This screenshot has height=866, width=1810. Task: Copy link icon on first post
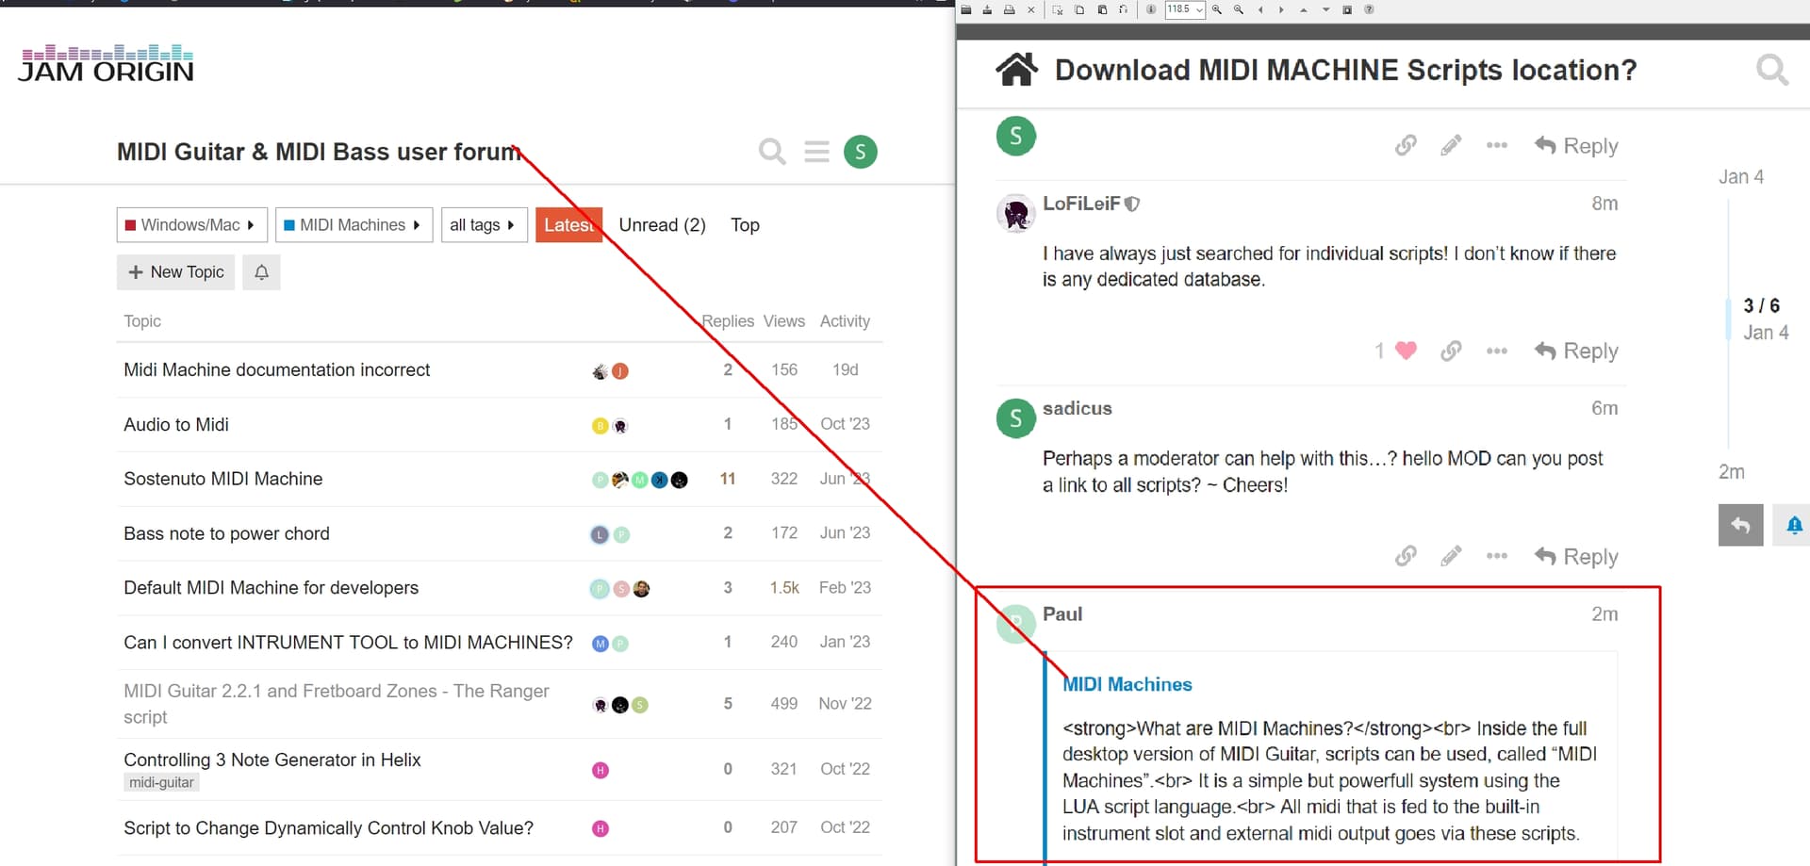[1406, 145]
